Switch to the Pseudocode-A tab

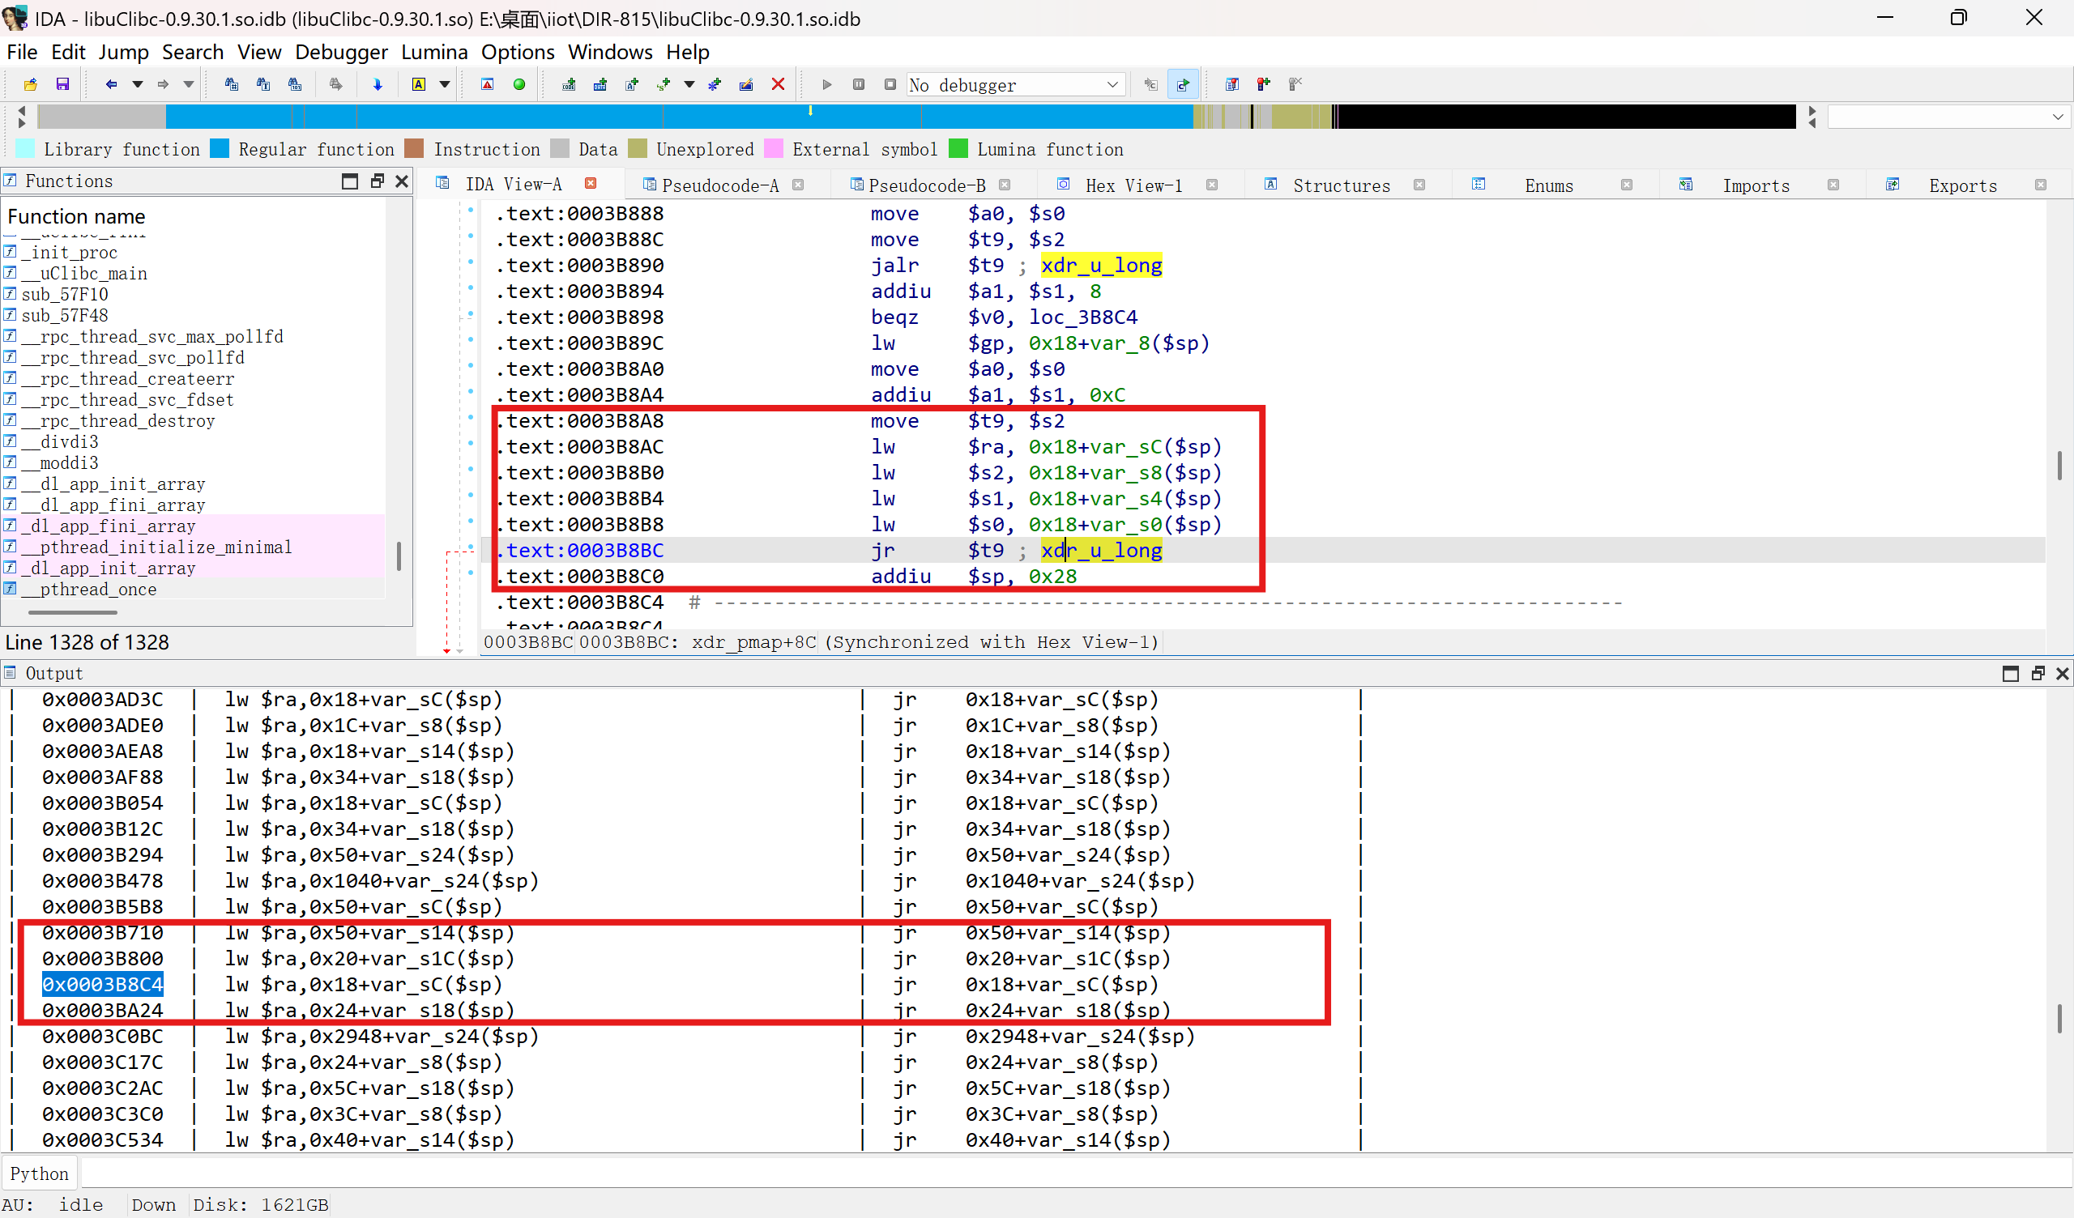720,186
